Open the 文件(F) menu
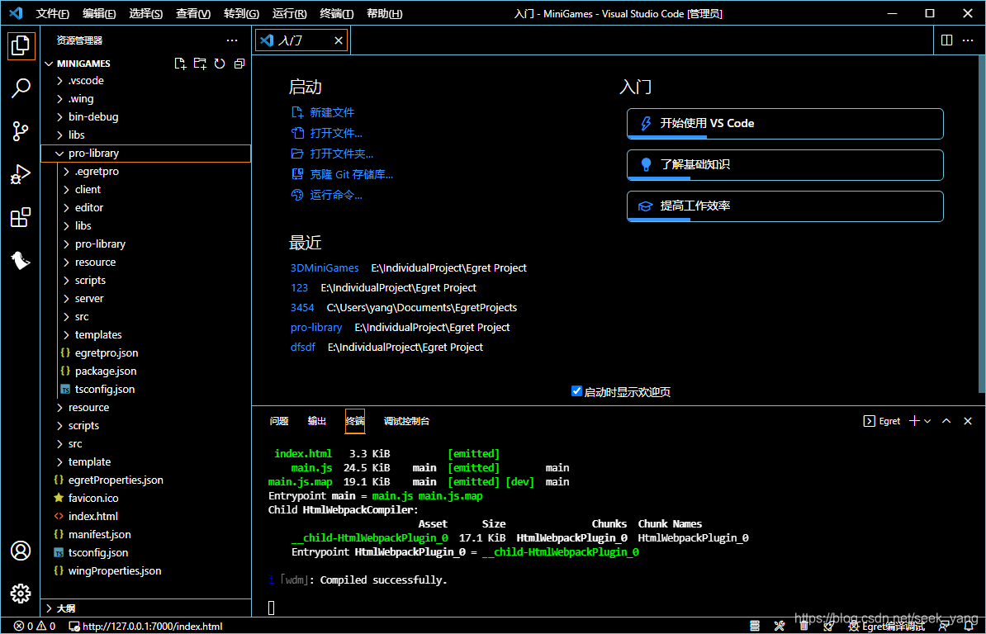Image resolution: width=986 pixels, height=634 pixels. click(x=52, y=13)
